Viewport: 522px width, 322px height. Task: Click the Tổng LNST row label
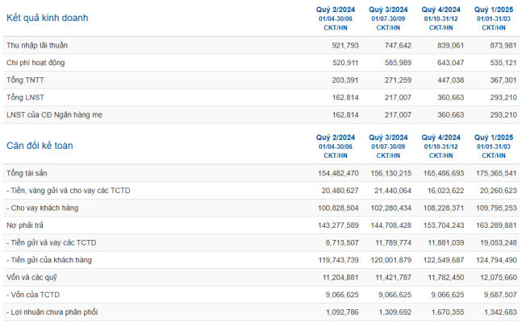point(25,97)
